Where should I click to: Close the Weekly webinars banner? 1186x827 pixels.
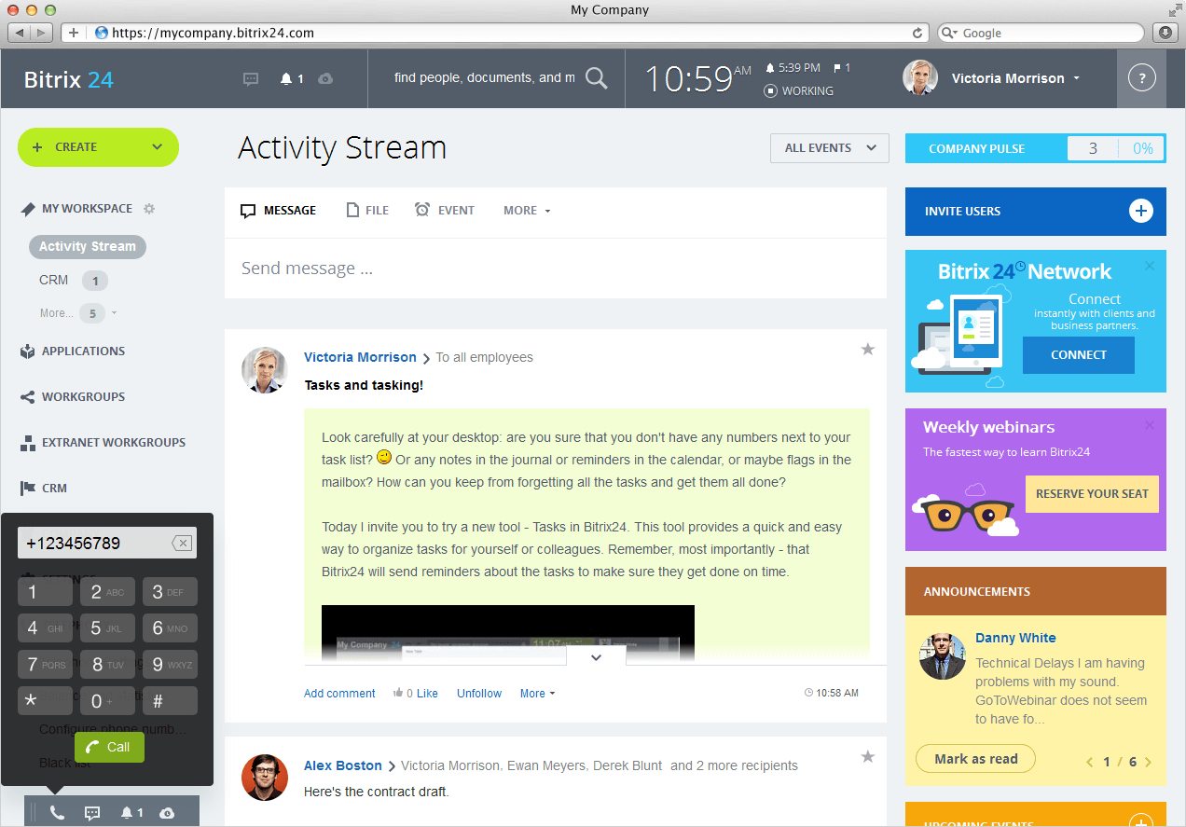tap(1149, 425)
